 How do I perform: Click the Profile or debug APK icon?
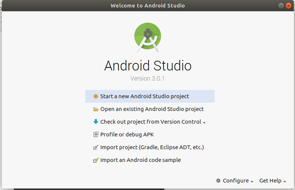click(x=96, y=135)
